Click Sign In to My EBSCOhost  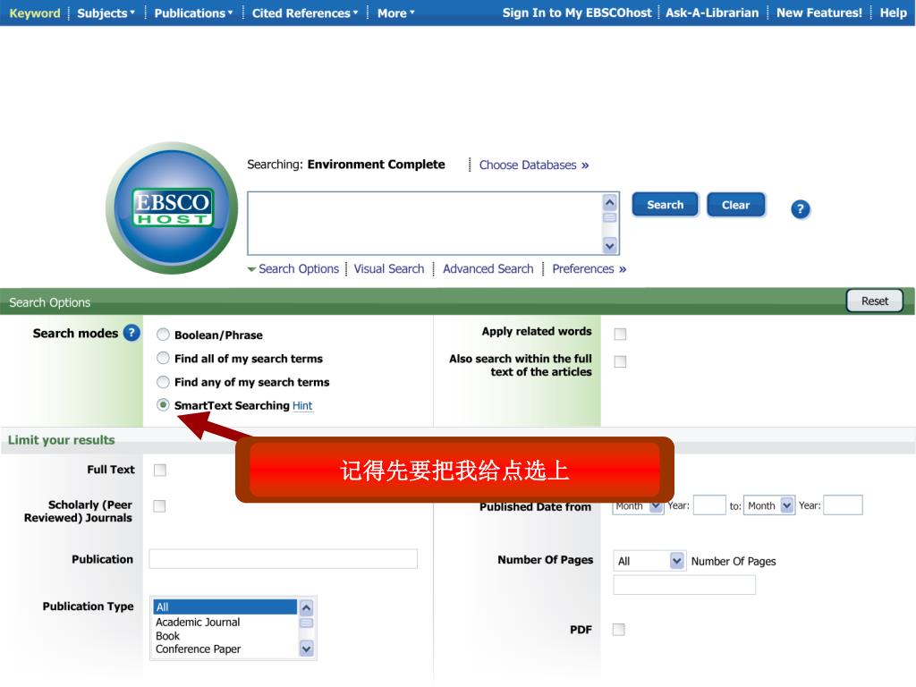click(x=577, y=13)
